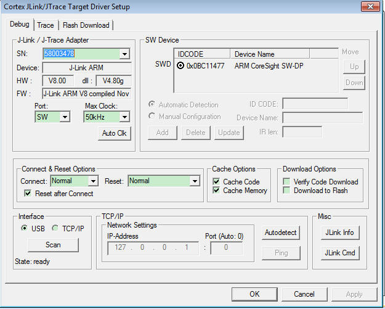The width and height of the screenshot is (385, 309).
Task: Click the Scan button
Action: pyautogui.click(x=53, y=245)
